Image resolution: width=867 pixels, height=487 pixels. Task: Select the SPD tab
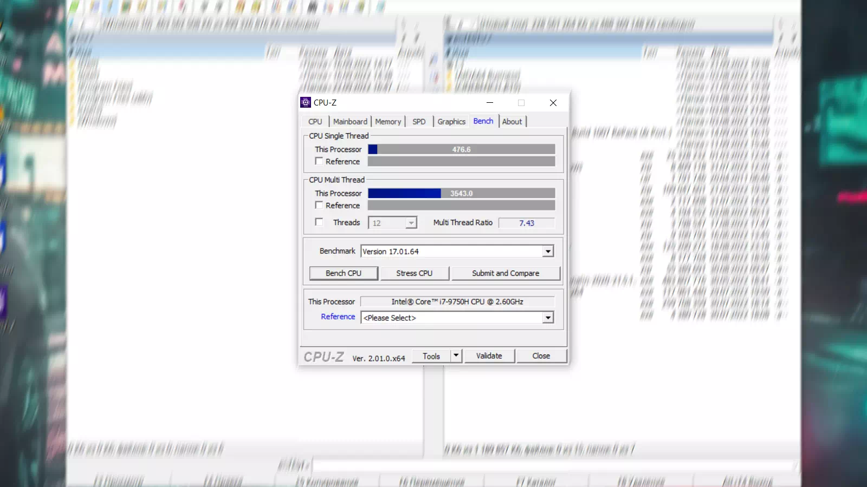coord(419,122)
